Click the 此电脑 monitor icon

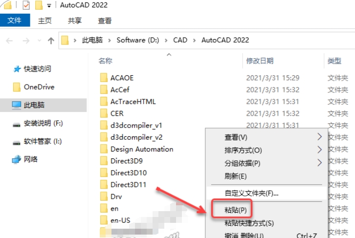[16, 105]
